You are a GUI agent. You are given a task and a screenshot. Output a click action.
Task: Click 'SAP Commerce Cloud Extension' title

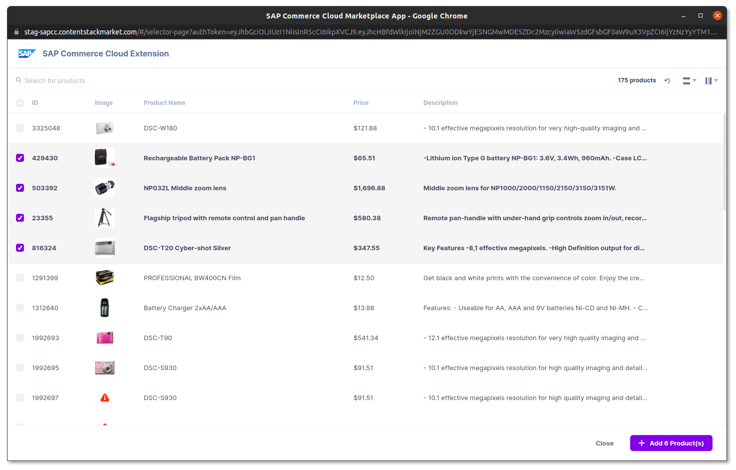105,53
